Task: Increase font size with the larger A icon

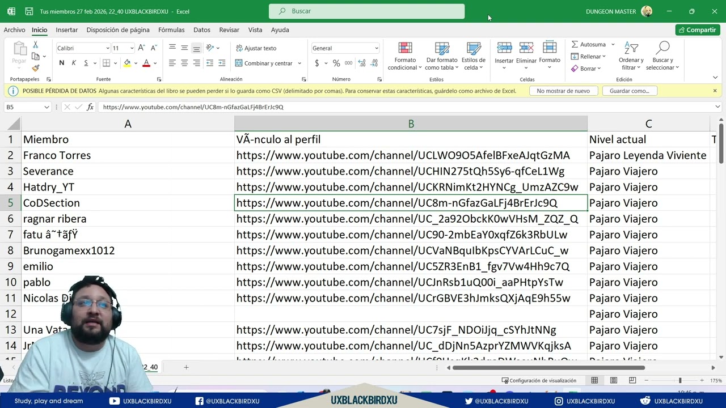Action: click(141, 48)
